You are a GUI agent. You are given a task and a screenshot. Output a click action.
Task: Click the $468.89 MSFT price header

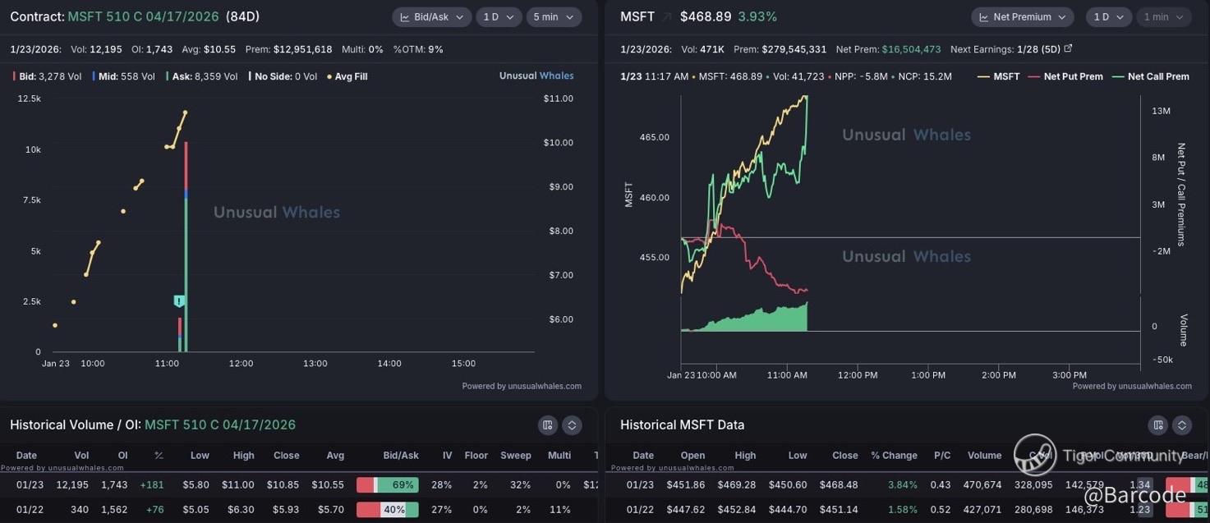[x=705, y=16]
